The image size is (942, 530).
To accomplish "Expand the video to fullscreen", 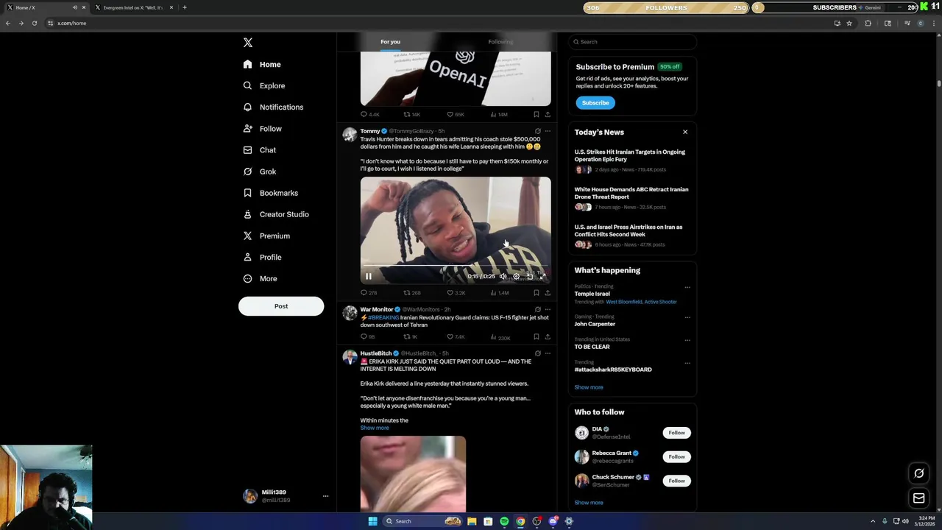I will [542, 277].
